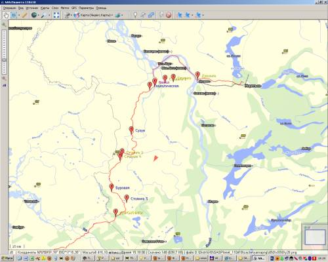328x262 pixels.
Task: Open the layers selection dropdown
Action: point(119,15)
